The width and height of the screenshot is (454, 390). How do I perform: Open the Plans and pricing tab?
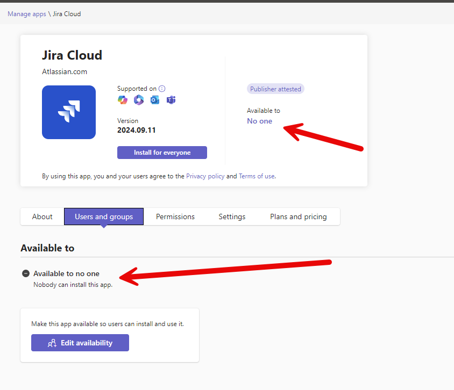tap(299, 216)
